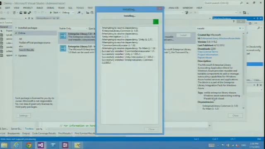Image resolution: width=265 pixels, height=149 pixels.
Task: Click the Settings button in package dialog
Action: (x=23, y=115)
